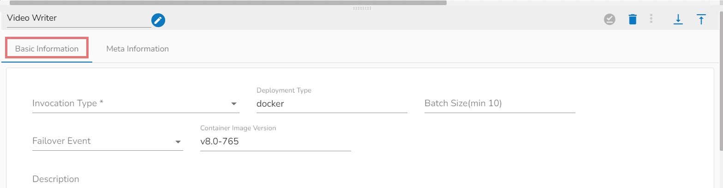Image resolution: width=723 pixels, height=188 pixels.
Task: Click the Video Writer name field
Action: click(x=78, y=18)
